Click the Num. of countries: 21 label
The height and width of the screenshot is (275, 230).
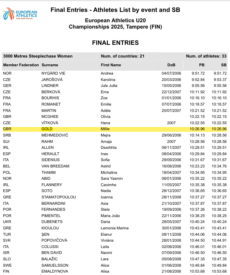tap(123, 56)
